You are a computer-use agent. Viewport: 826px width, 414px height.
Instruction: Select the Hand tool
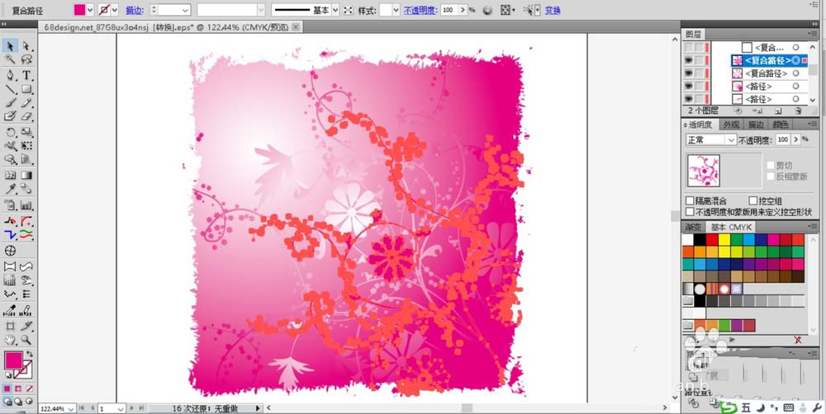10,341
